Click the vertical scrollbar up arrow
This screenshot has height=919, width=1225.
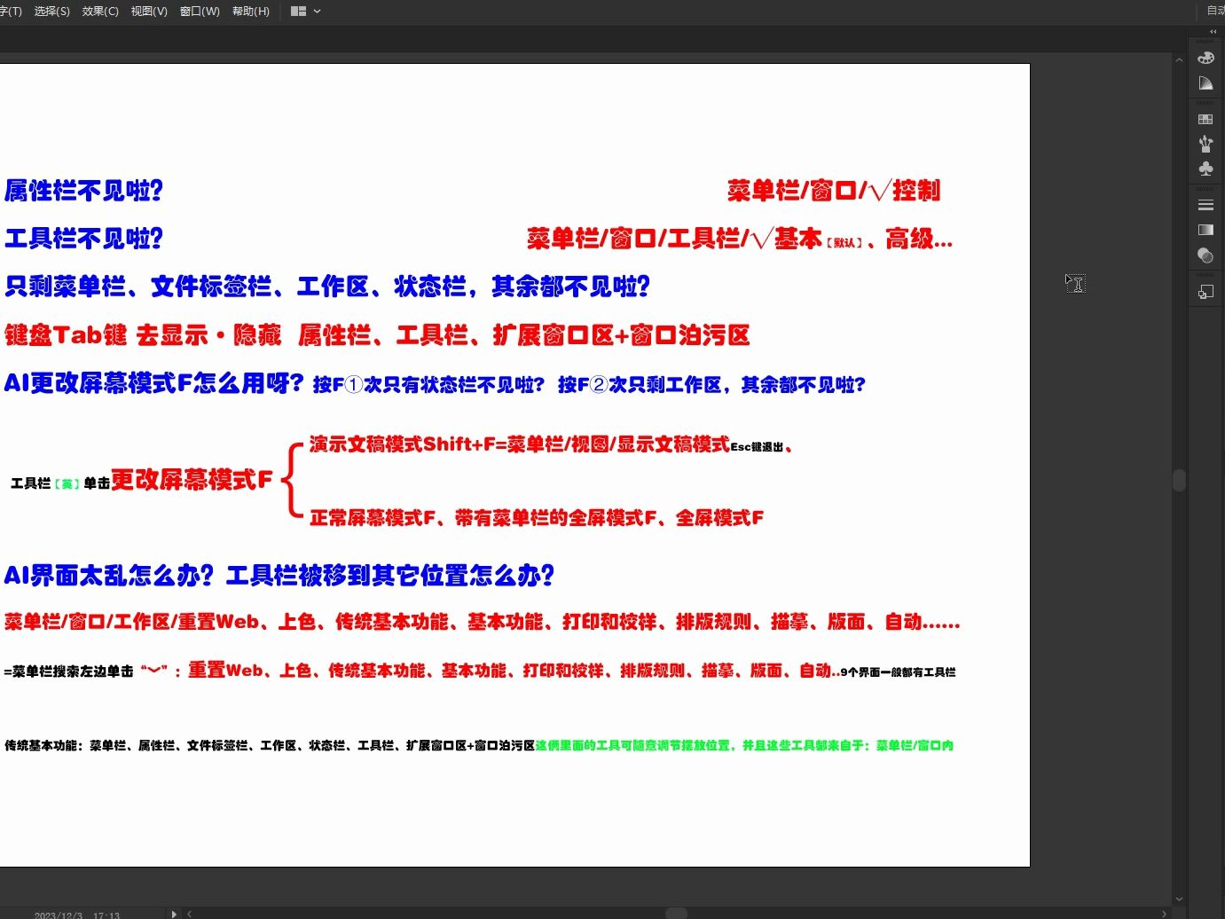click(1179, 60)
